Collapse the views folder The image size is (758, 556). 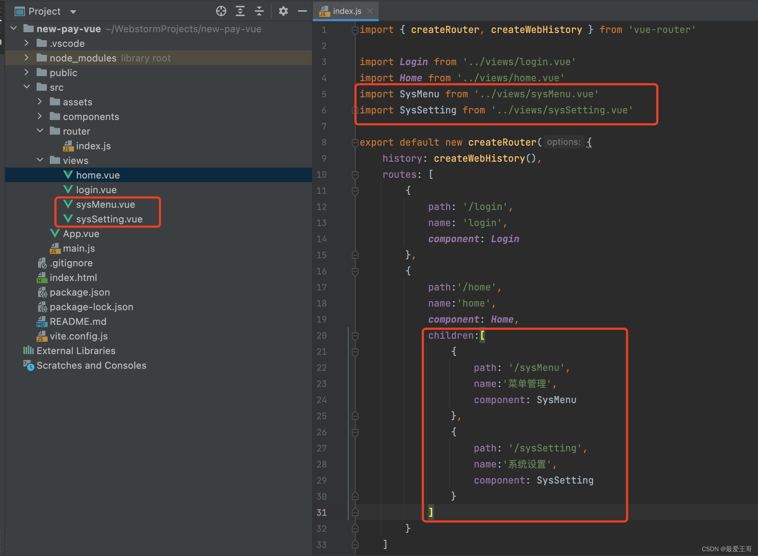40,160
